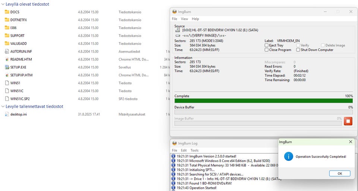Toggle the disabled Verify checkbox
The width and height of the screenshot is (358, 191).
pyautogui.click(x=298, y=45)
